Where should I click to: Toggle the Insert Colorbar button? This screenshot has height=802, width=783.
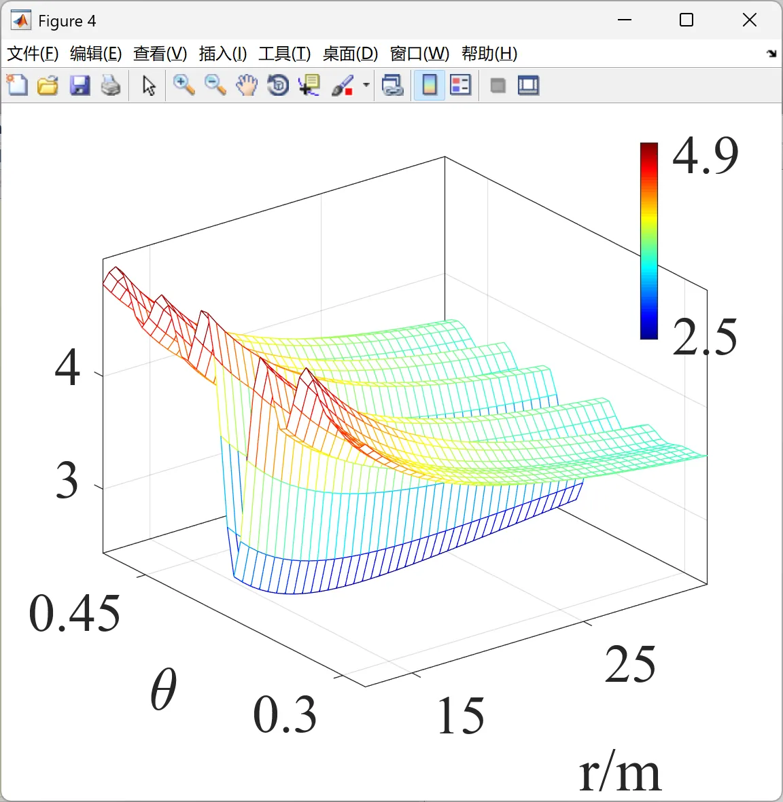429,86
